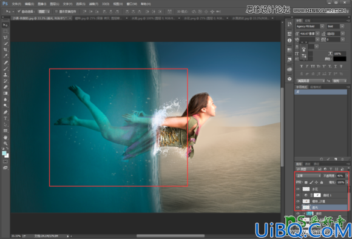The width and height of the screenshot is (352, 239).
Task: Select the Clone Stamp tool
Action: [x=5, y=75]
